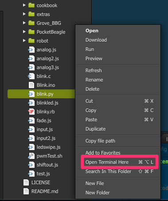Select the pwmTest.sh file name
The width and height of the screenshot is (168, 201).
49,156
